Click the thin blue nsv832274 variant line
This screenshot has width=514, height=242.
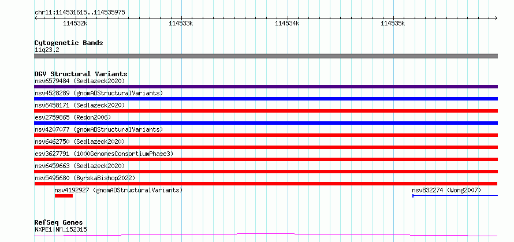[455, 196]
